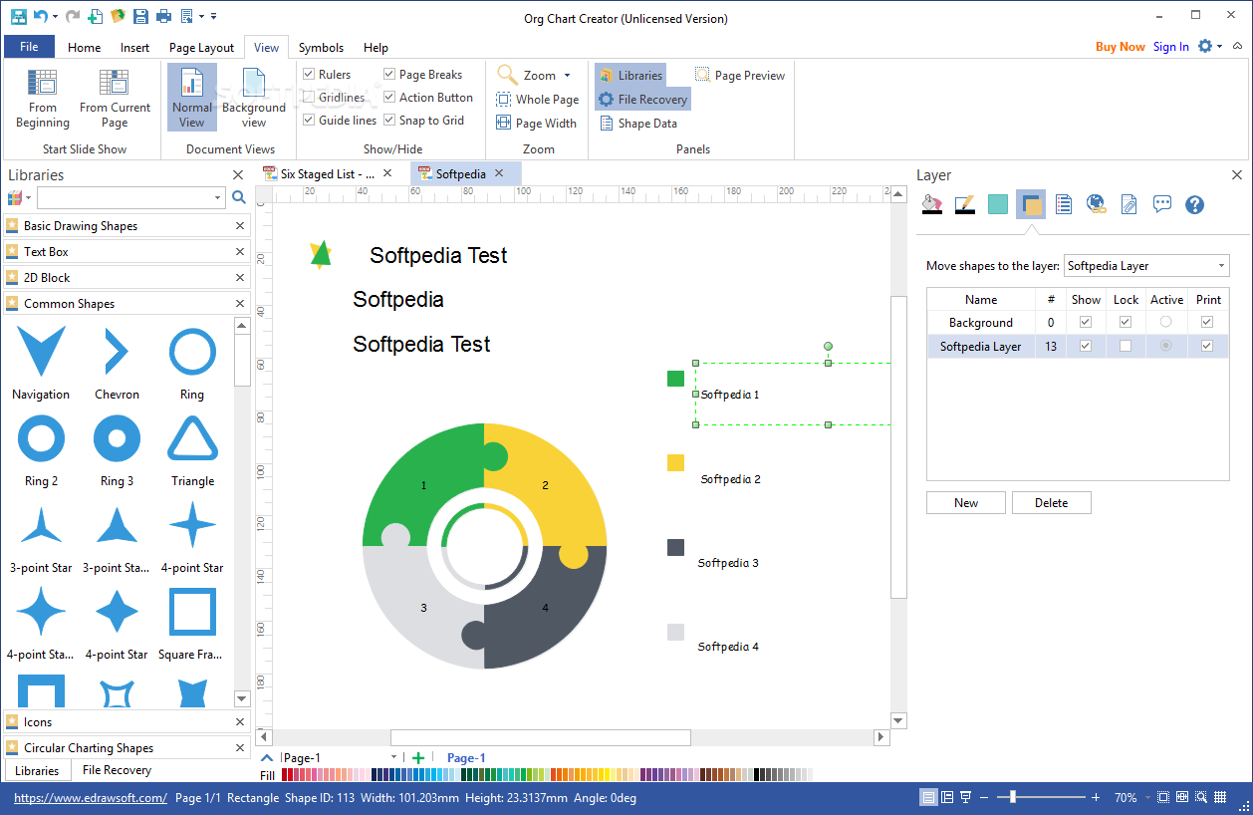This screenshot has width=1253, height=815.
Task: Create a new document via toolbar icon
Action: pyautogui.click(x=95, y=16)
